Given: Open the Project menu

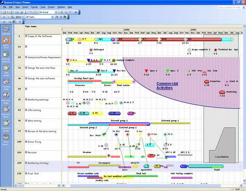Looking at the screenshot, I should pyautogui.click(x=51, y=7).
